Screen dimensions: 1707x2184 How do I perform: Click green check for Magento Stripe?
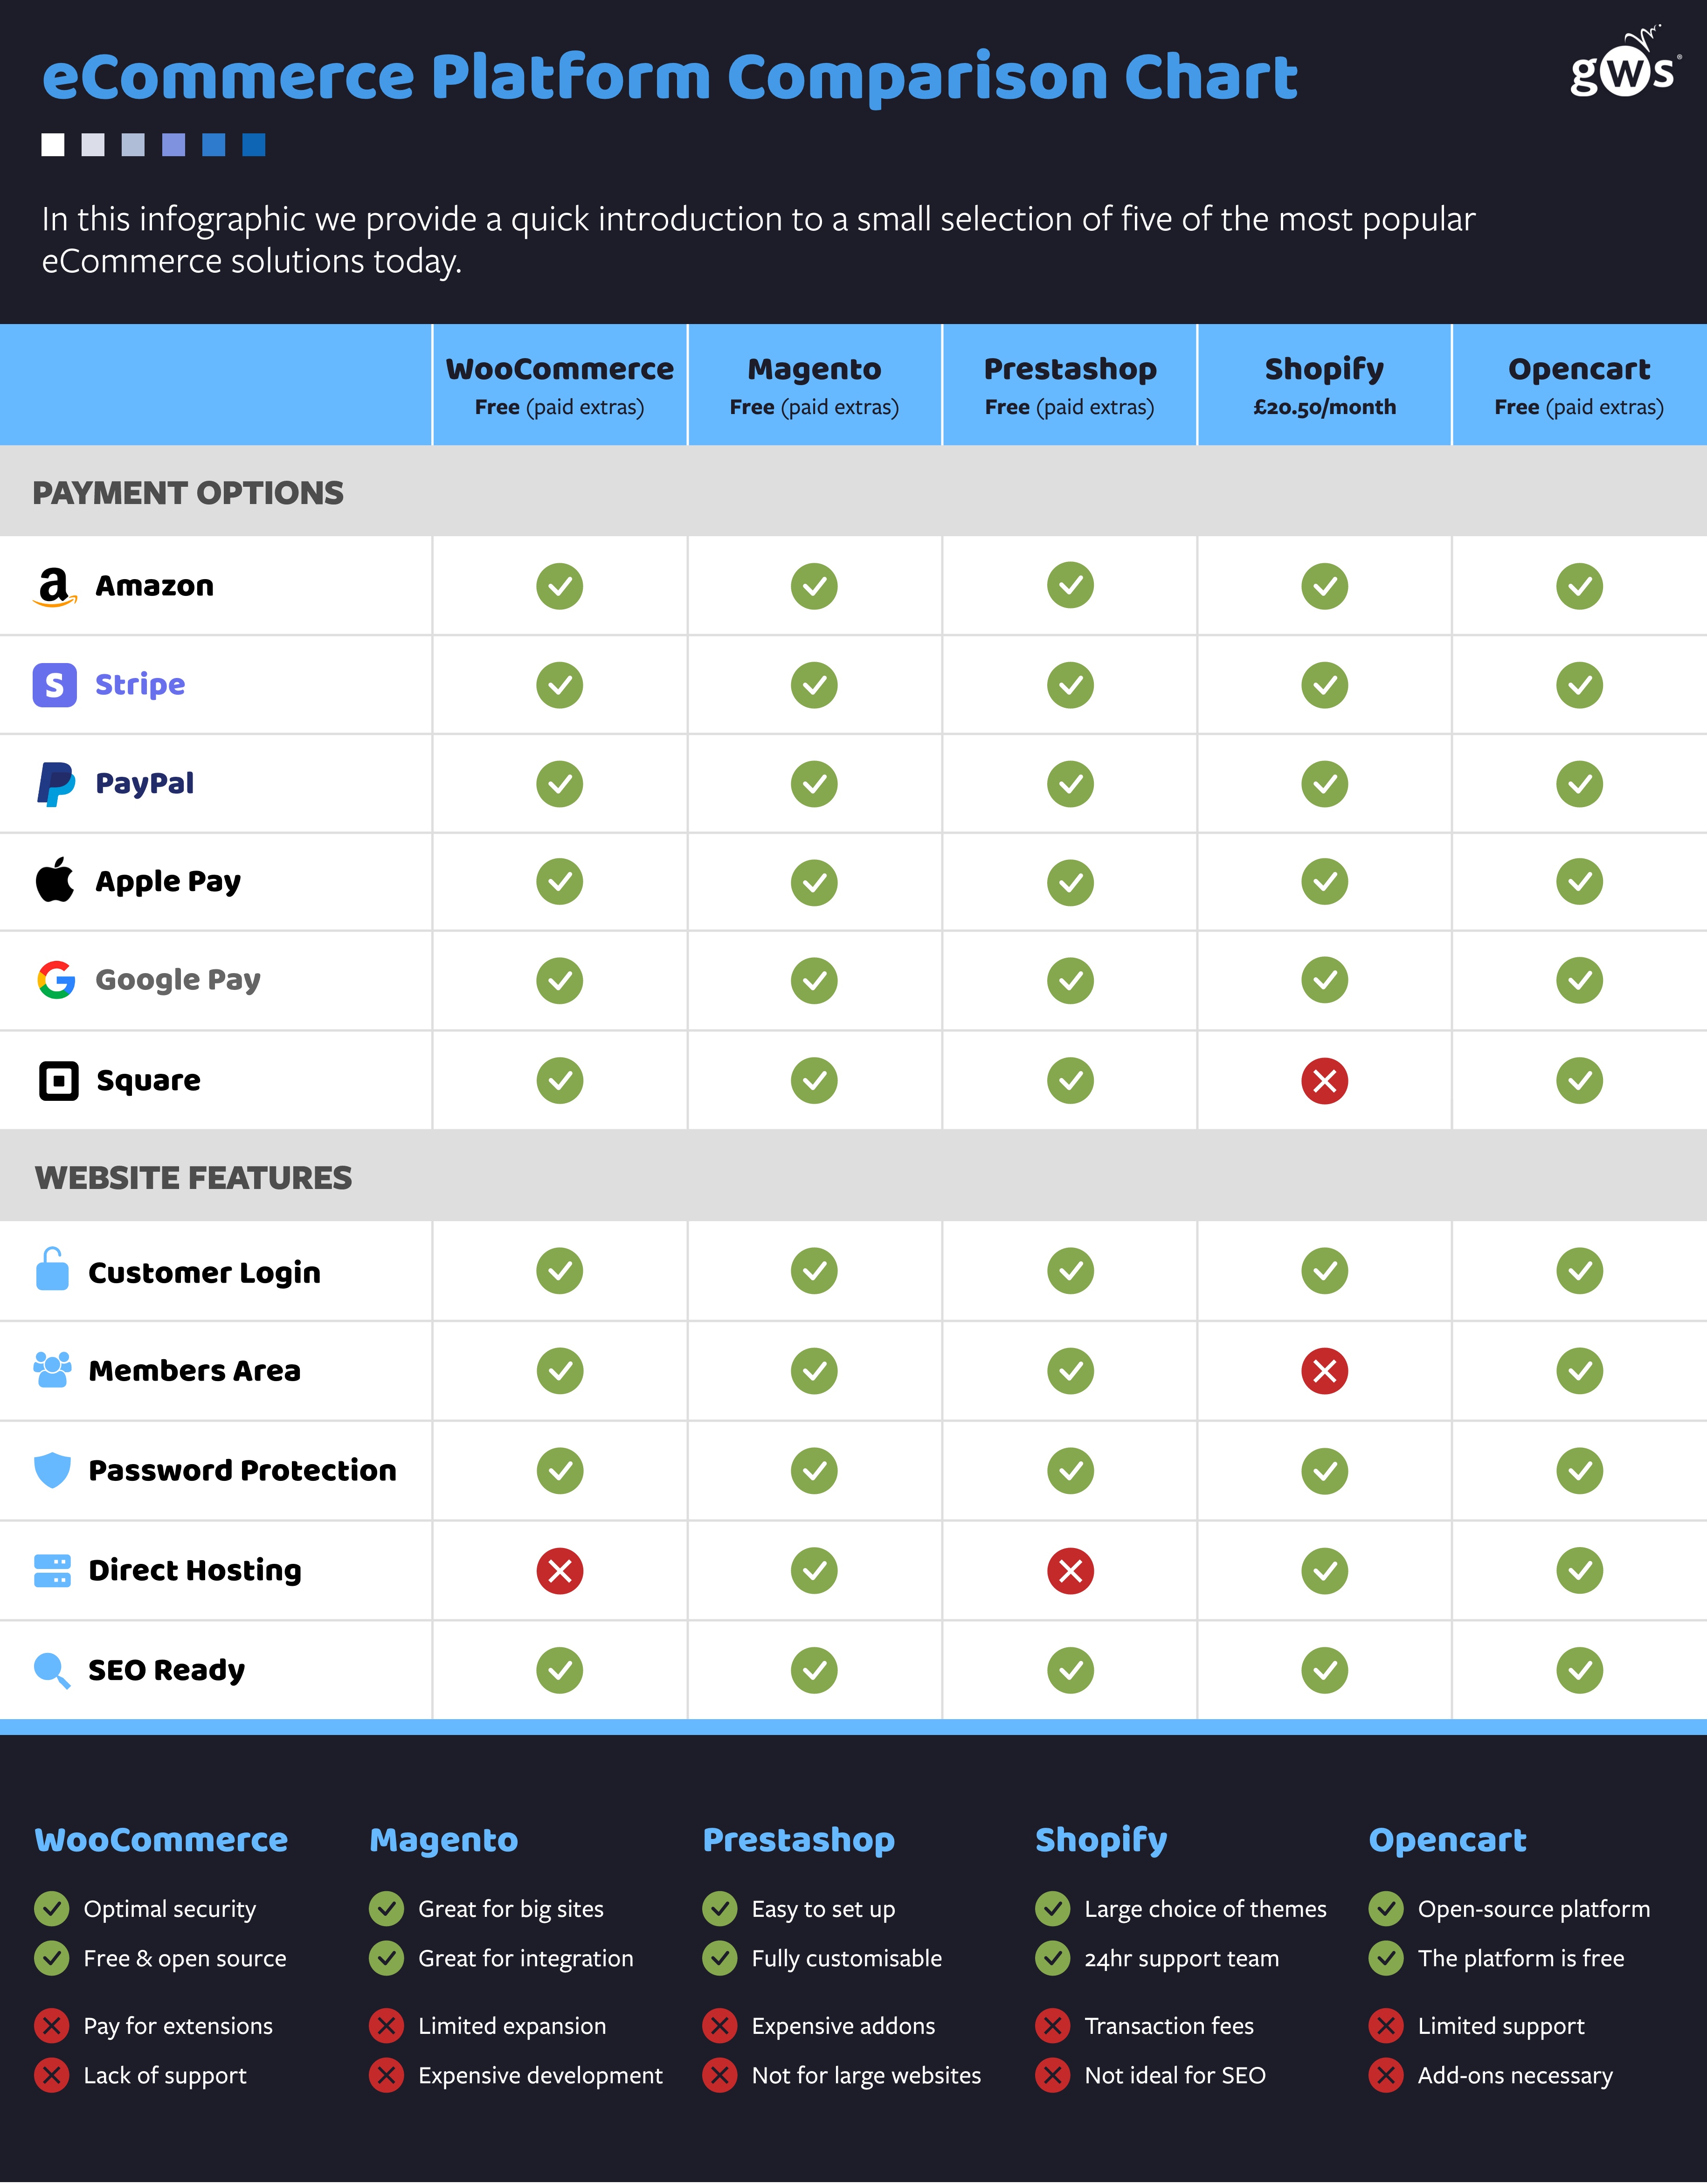click(815, 685)
